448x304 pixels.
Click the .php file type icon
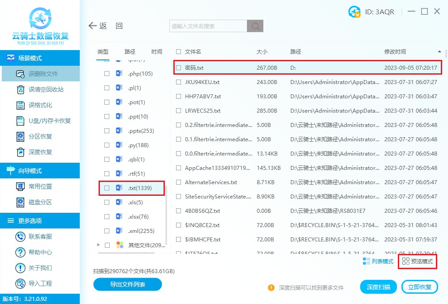[119, 73]
